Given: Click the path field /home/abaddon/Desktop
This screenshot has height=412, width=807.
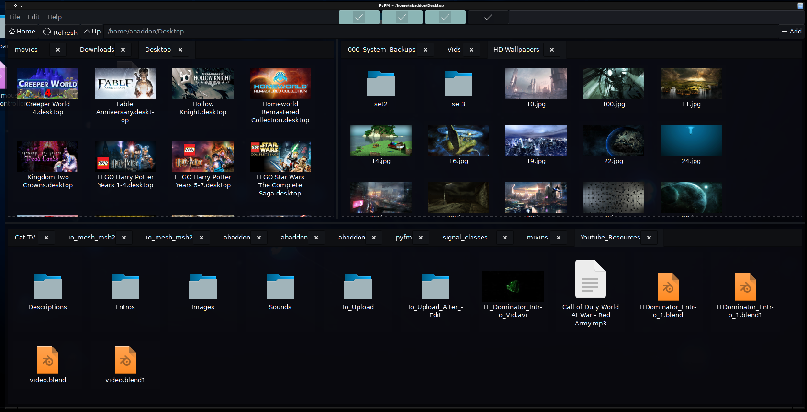Looking at the screenshot, I should click(440, 31).
